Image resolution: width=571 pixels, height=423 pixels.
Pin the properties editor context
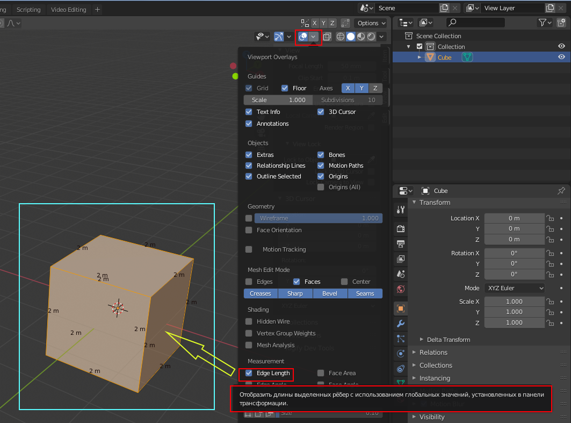(561, 191)
